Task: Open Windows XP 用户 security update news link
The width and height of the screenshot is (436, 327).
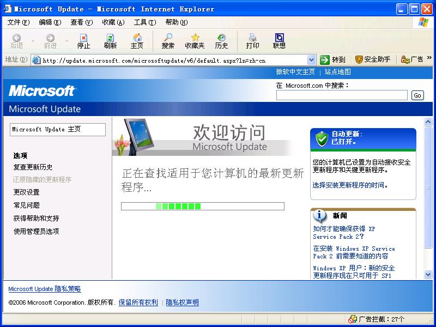Action: click(354, 271)
